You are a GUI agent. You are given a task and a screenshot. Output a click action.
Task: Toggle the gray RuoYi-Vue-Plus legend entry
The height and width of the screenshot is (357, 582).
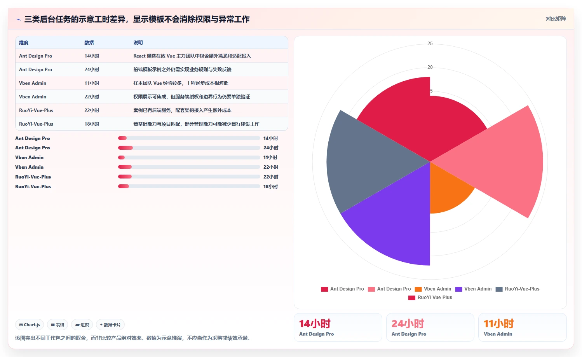point(518,289)
